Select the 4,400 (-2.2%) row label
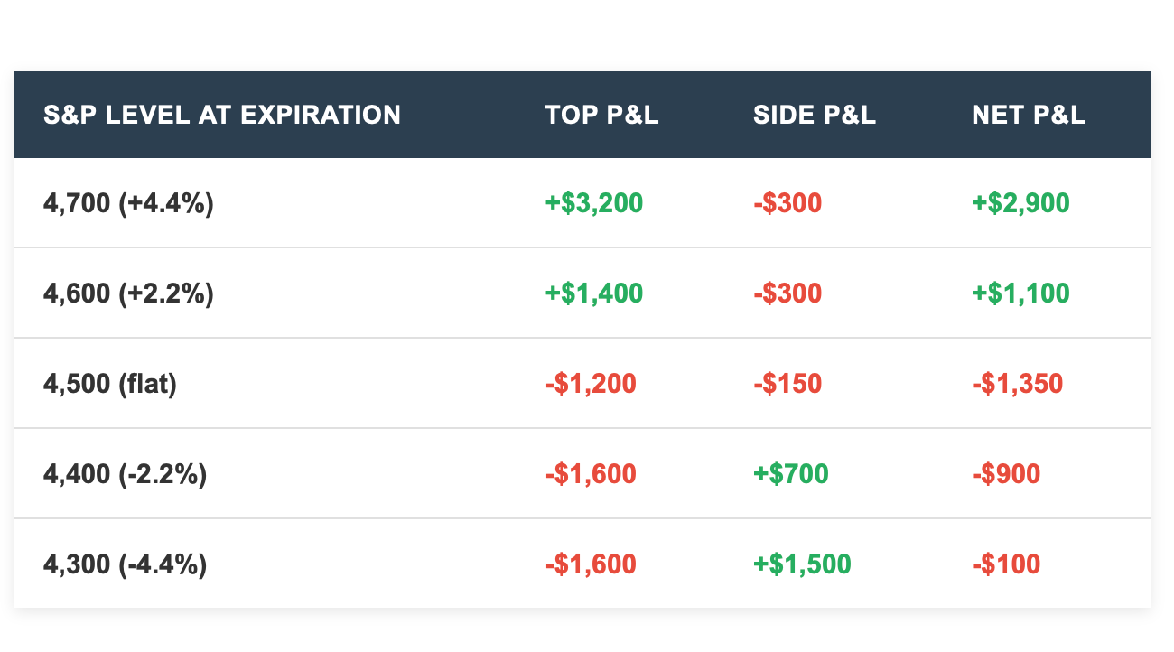 click(126, 474)
